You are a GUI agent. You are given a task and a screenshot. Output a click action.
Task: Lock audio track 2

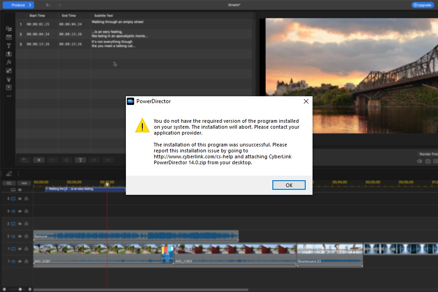pyautogui.click(x=26, y=236)
